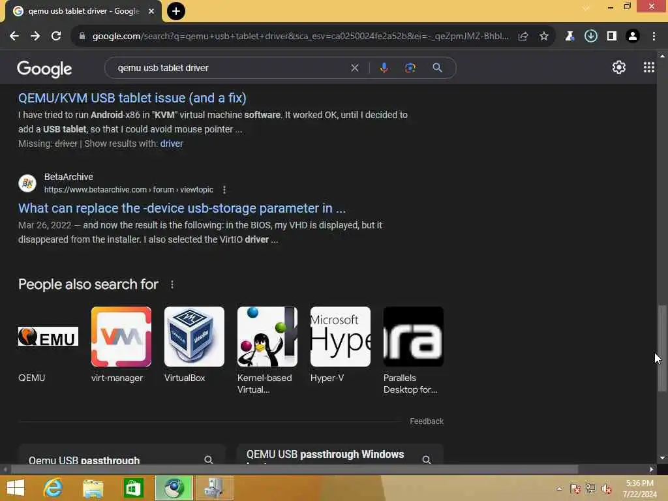Go back with the browser back arrow
The width and height of the screenshot is (668, 501).
pos(14,37)
